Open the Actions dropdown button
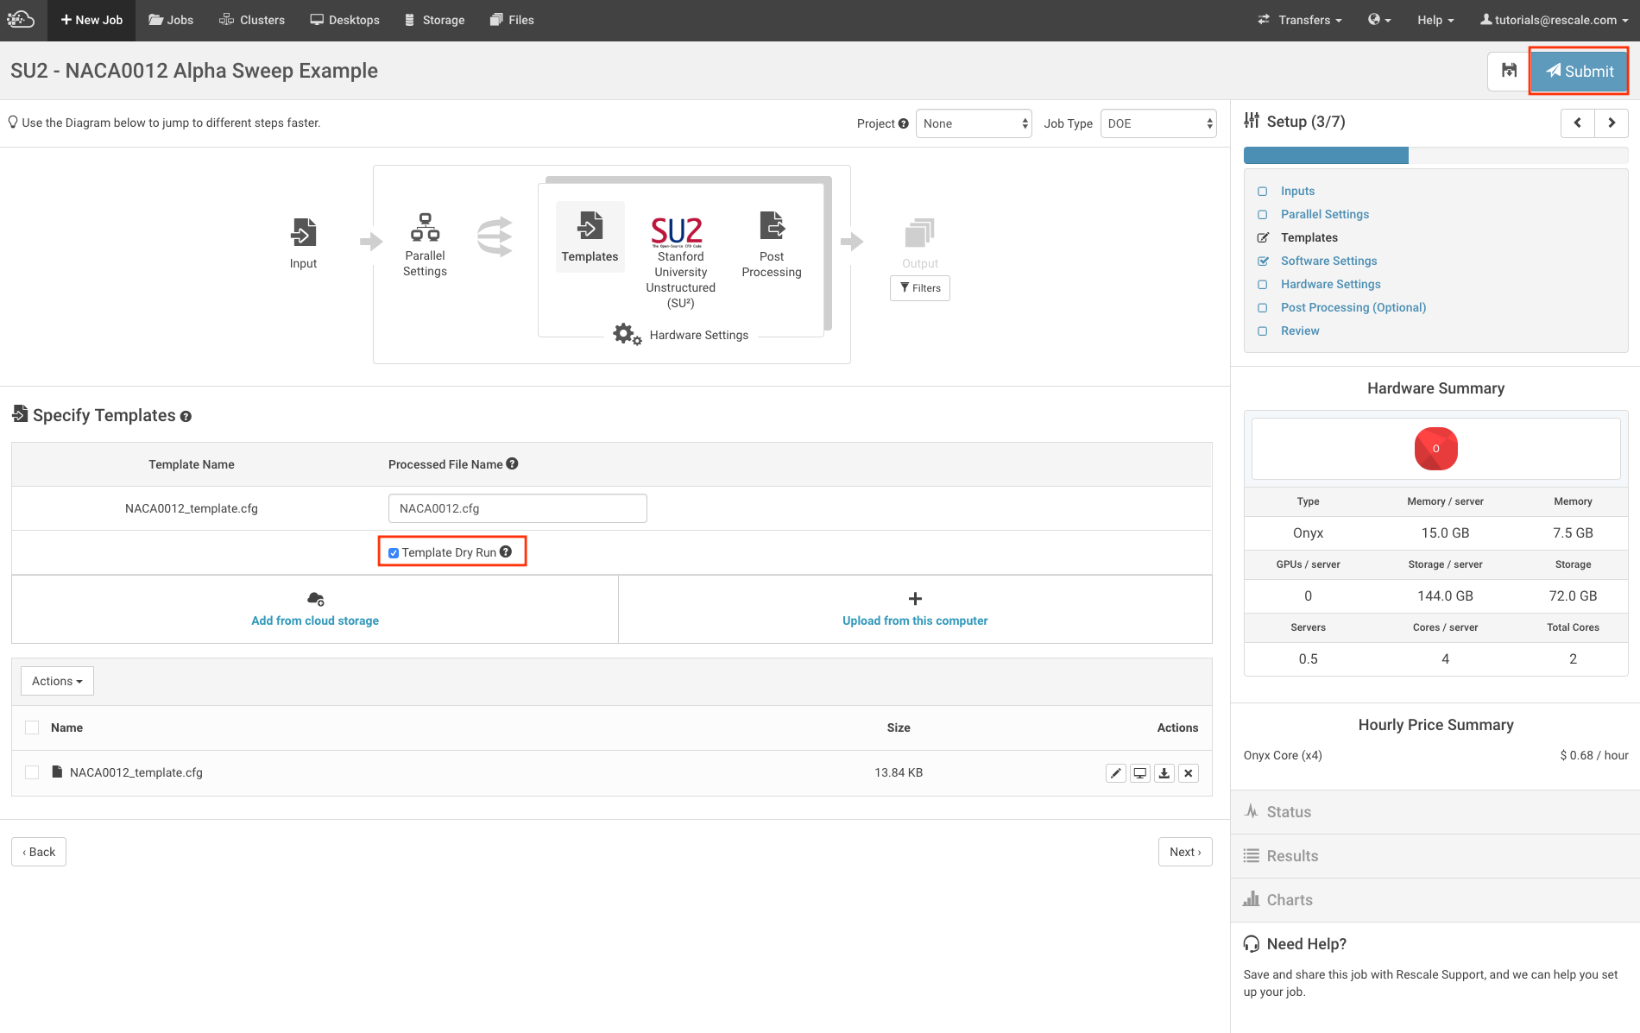Viewport: 1640px width, 1033px height. (x=57, y=681)
